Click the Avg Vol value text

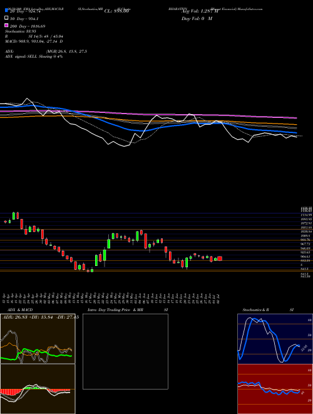point(200,11)
